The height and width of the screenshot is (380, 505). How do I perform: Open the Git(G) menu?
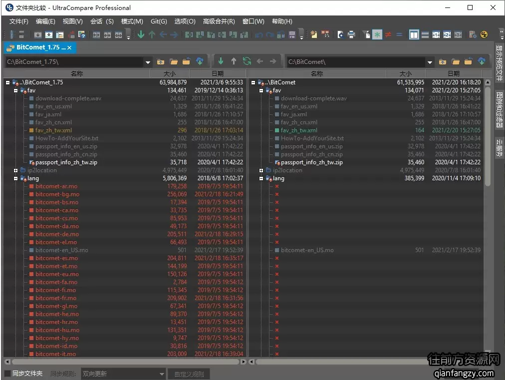[x=159, y=21]
